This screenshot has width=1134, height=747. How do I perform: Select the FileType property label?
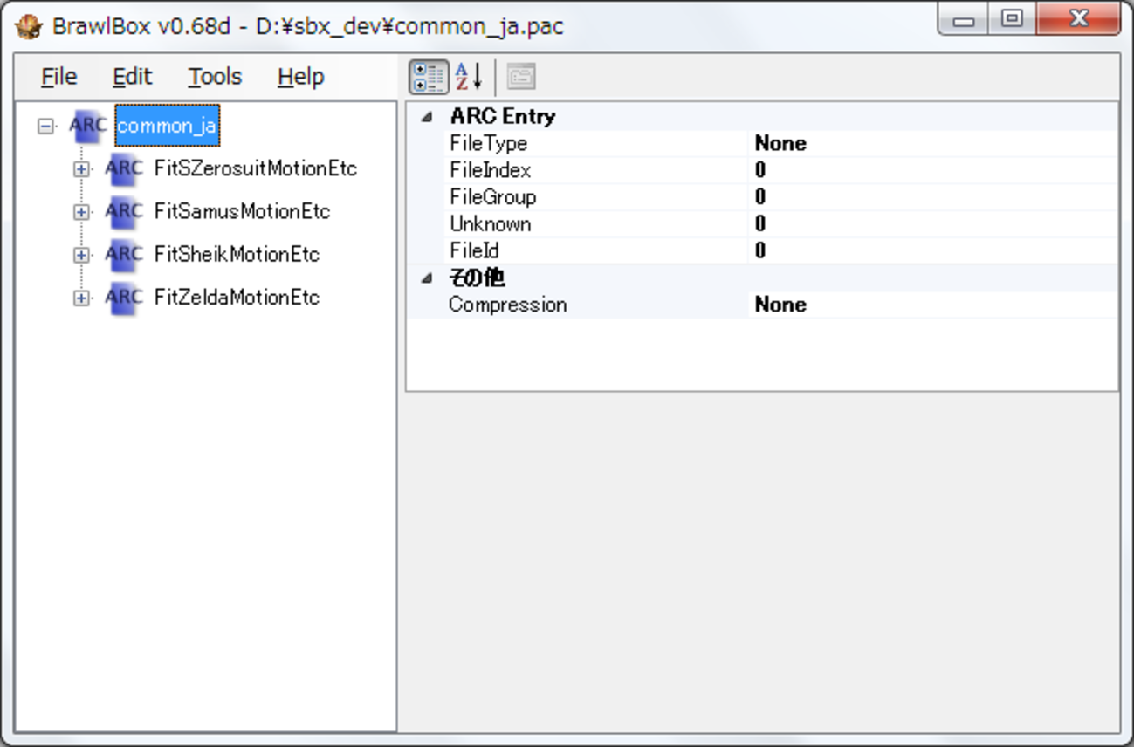[x=489, y=143]
